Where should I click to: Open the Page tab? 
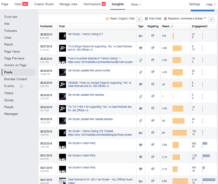5,4
